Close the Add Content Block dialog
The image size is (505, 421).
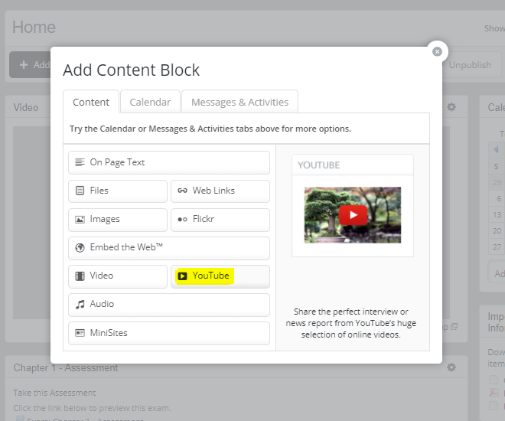coord(437,51)
